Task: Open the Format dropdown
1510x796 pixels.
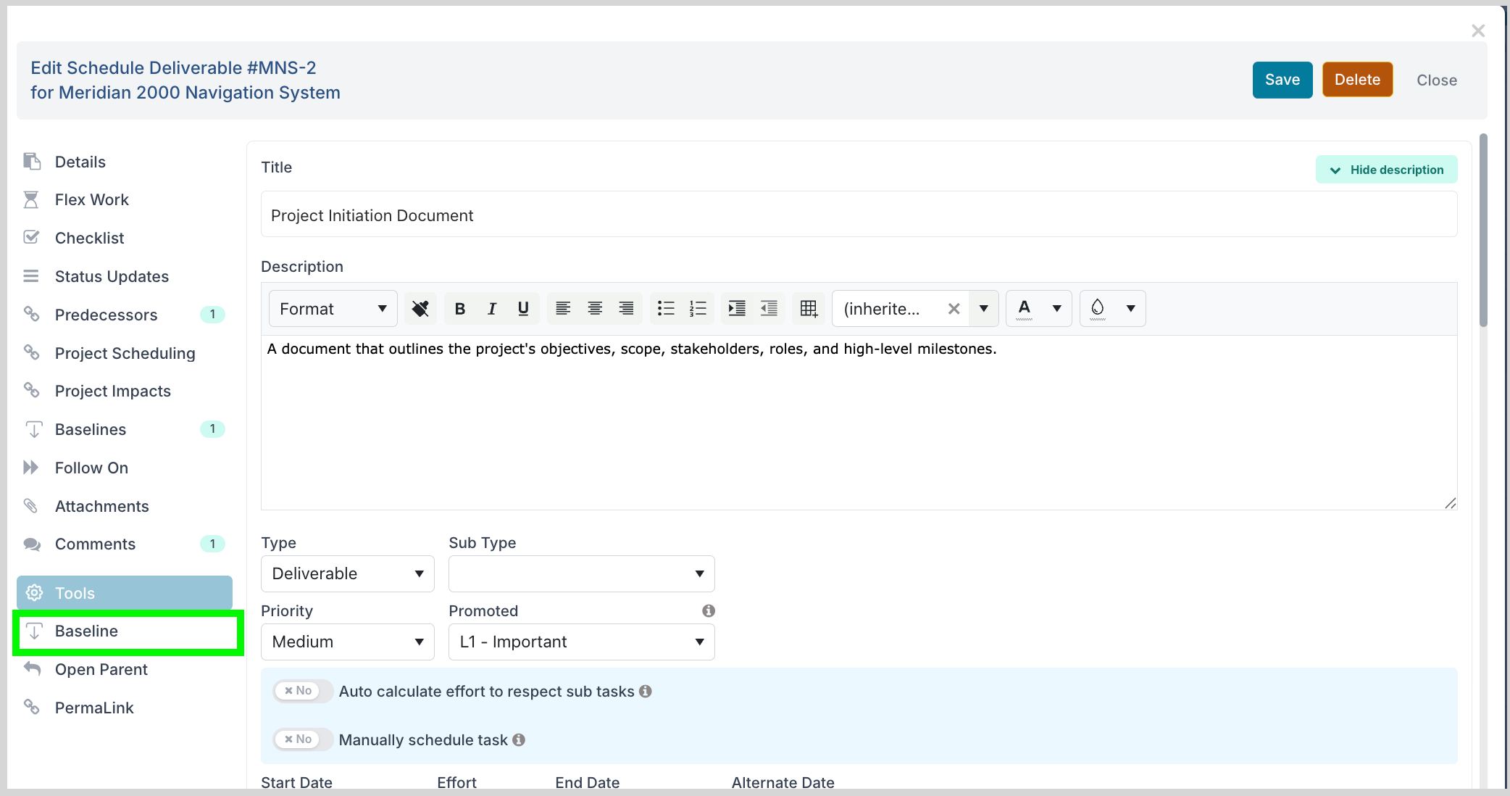Action: (333, 309)
